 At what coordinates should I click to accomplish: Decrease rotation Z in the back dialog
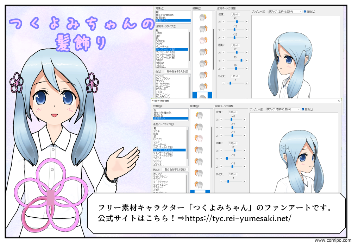tap(224, 69)
